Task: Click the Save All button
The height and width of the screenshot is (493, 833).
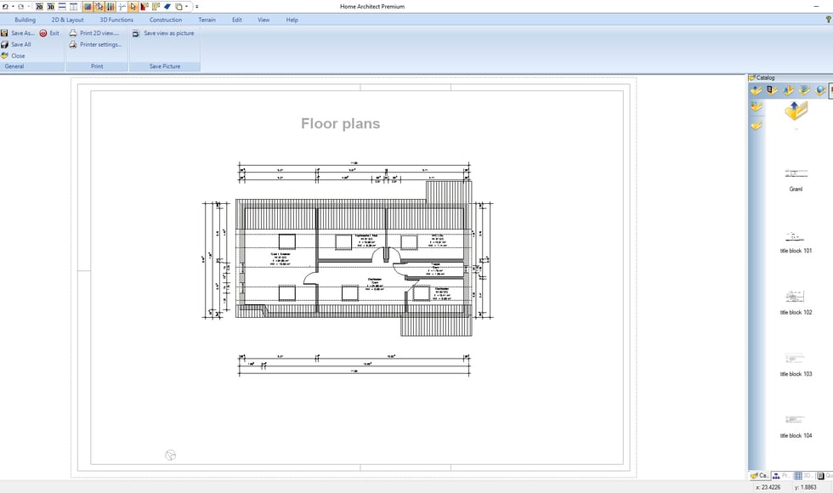Action: click(x=16, y=44)
